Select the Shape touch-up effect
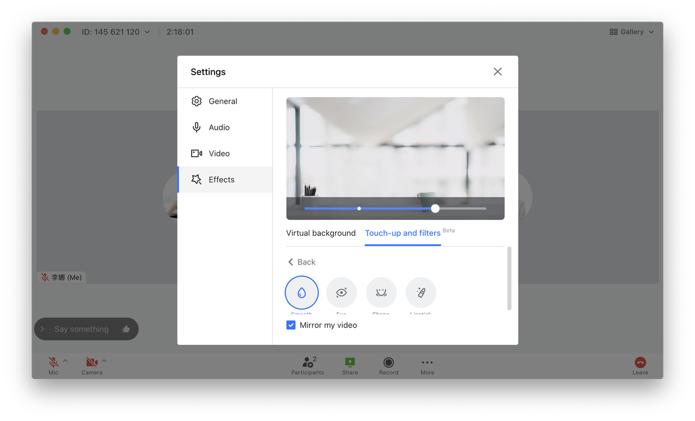Viewport: 695px width, 421px height. point(381,292)
